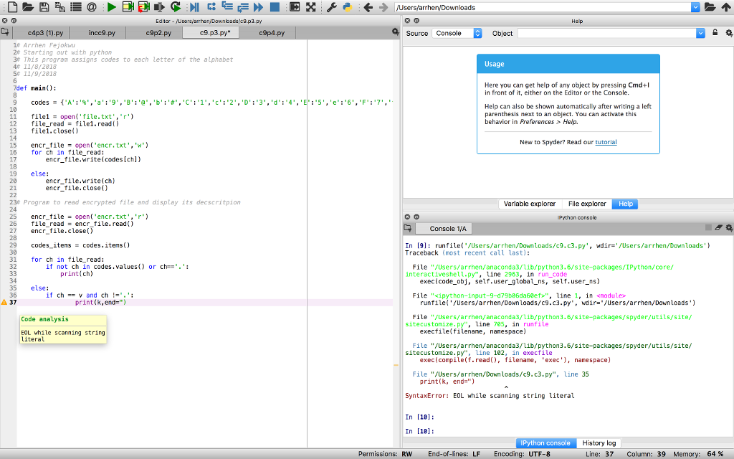
Task: Click the code analysis warning on line 37
Action: (x=4, y=302)
